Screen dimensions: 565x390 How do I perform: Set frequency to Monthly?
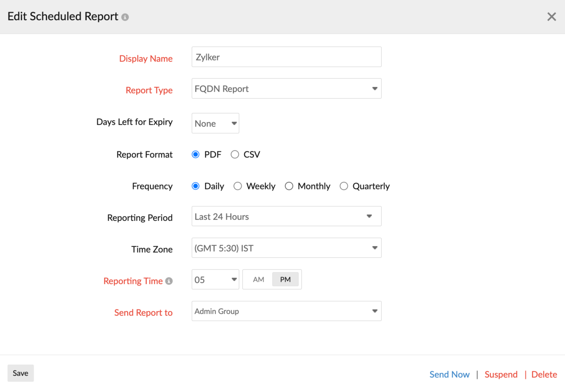(x=289, y=186)
